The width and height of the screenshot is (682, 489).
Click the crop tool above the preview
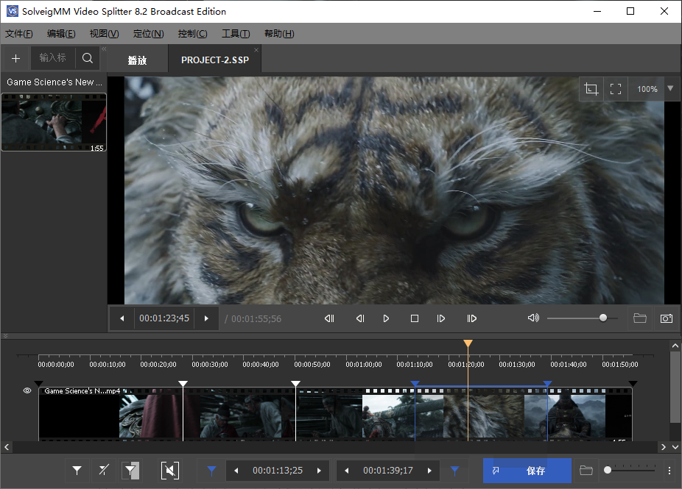591,89
